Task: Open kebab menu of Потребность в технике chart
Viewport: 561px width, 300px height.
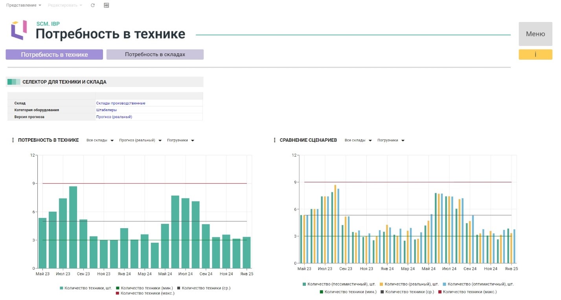Action: click(13, 140)
